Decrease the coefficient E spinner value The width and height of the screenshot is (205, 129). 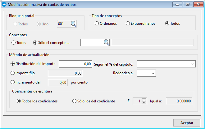(x=144, y=103)
